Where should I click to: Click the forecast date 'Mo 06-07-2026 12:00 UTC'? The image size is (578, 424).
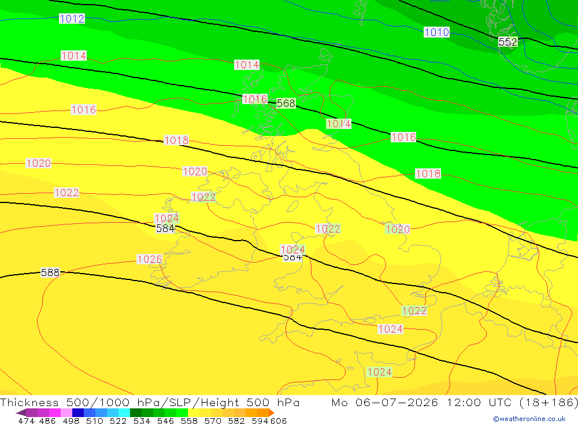click(x=423, y=402)
